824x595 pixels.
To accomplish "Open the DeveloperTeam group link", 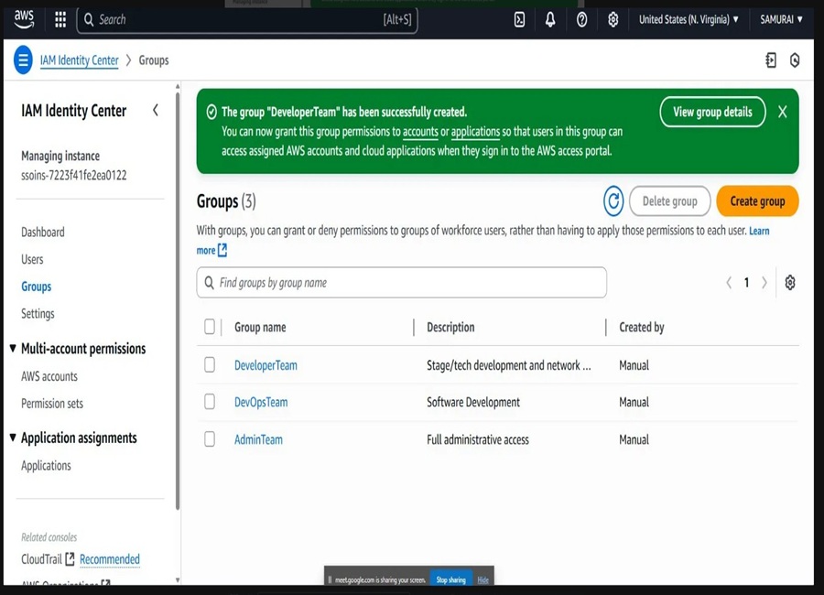I will [x=266, y=365].
